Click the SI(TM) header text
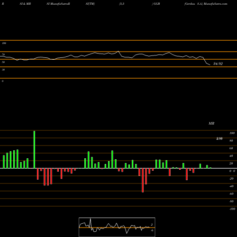This screenshot has width=237, height=237. coord(90,4)
